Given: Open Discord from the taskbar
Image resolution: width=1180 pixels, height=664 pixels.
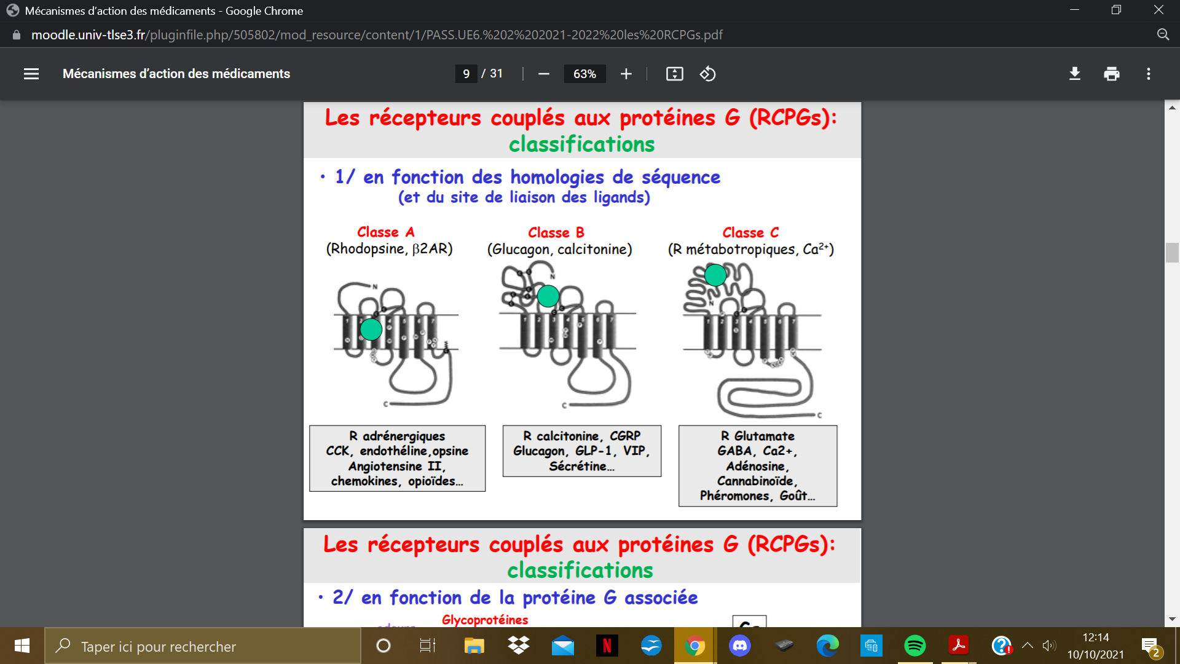Looking at the screenshot, I should tap(739, 646).
